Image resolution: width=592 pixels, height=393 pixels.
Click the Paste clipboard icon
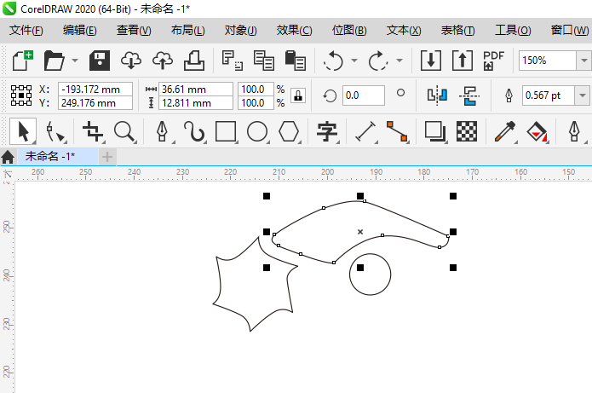pos(296,61)
